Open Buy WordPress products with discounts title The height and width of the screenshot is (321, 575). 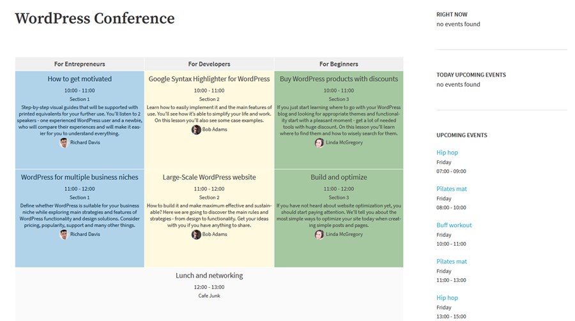coord(339,78)
